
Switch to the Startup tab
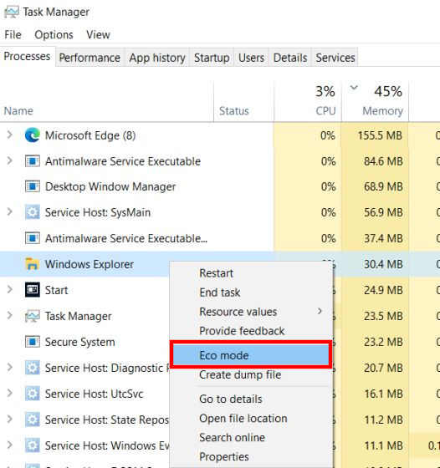click(x=212, y=58)
